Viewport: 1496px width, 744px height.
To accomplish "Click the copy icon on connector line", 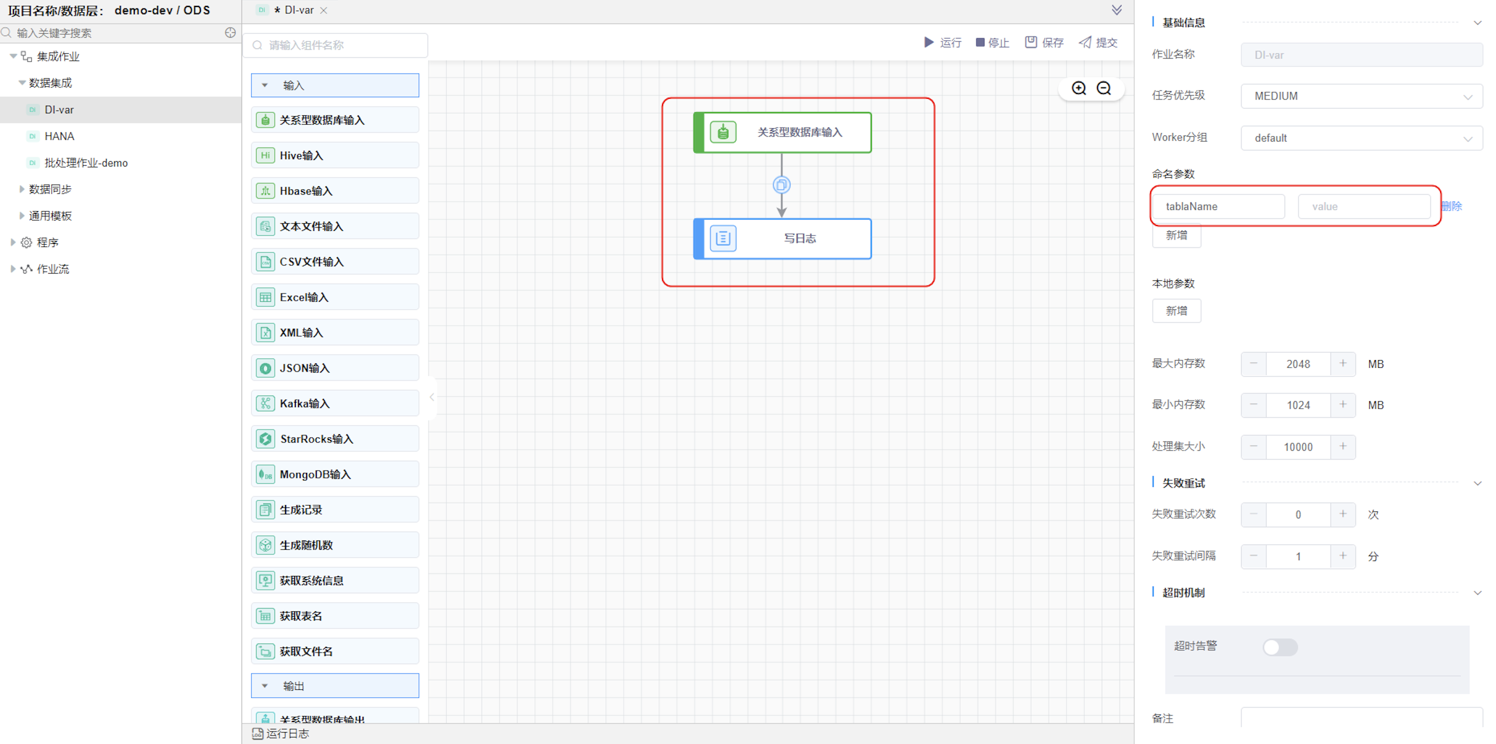I will [x=781, y=185].
